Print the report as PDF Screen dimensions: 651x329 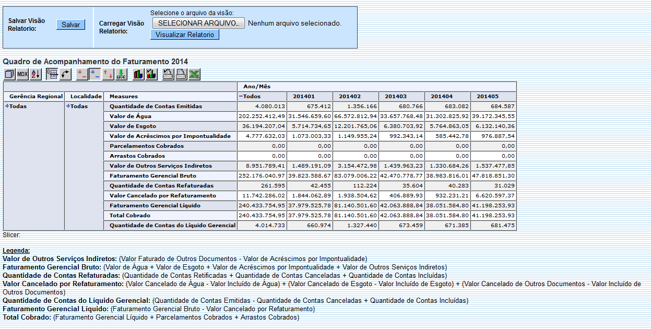[x=180, y=74]
